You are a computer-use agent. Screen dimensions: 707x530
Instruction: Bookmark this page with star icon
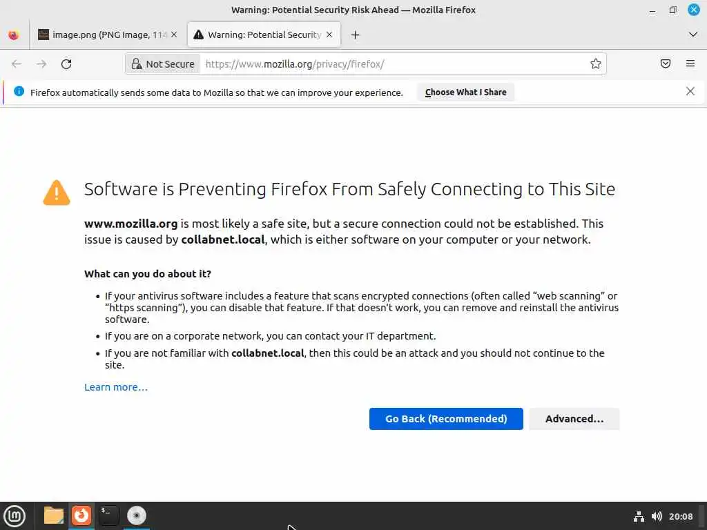(595, 64)
